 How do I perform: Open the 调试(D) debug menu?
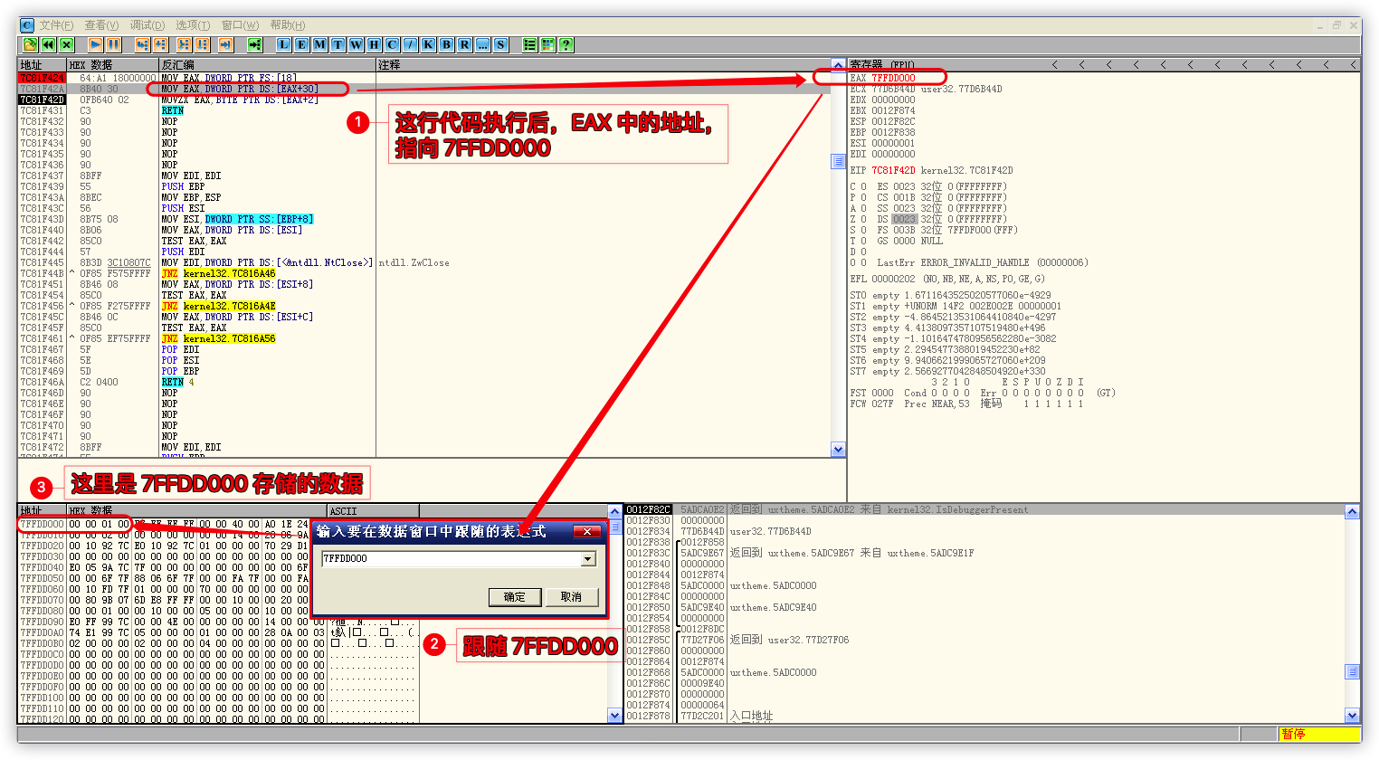click(147, 25)
